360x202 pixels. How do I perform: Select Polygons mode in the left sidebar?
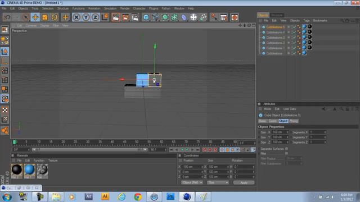[x=4, y=89]
